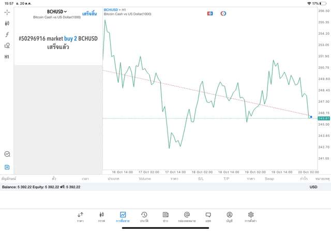331x231 pixels.
Task: Click the 255.35 price axis label
Action: [324, 22]
